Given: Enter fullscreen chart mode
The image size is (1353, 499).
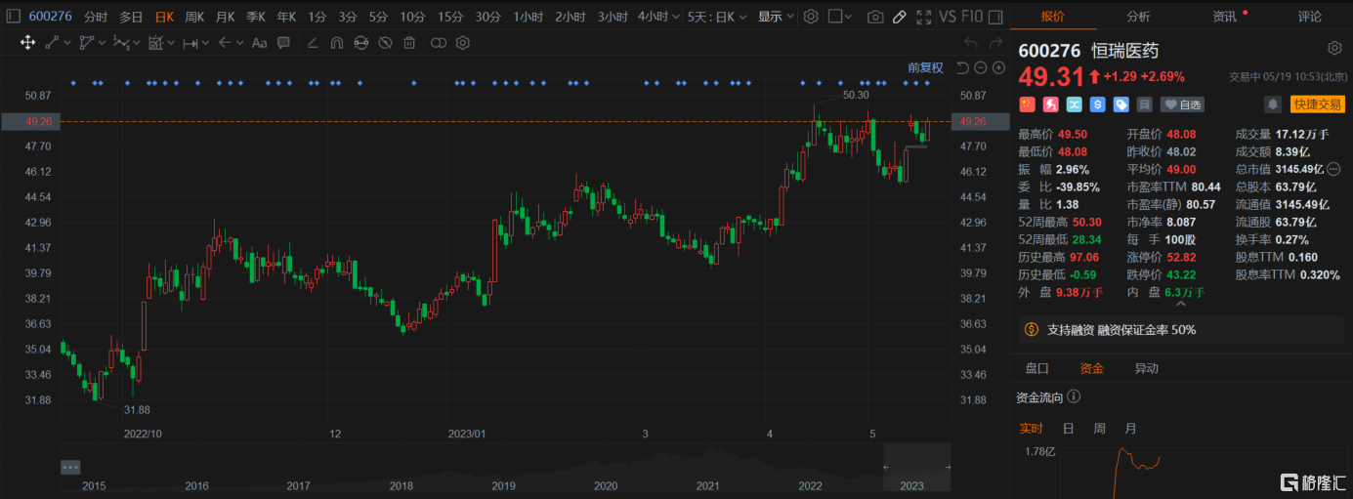Looking at the screenshot, I should (x=923, y=17).
